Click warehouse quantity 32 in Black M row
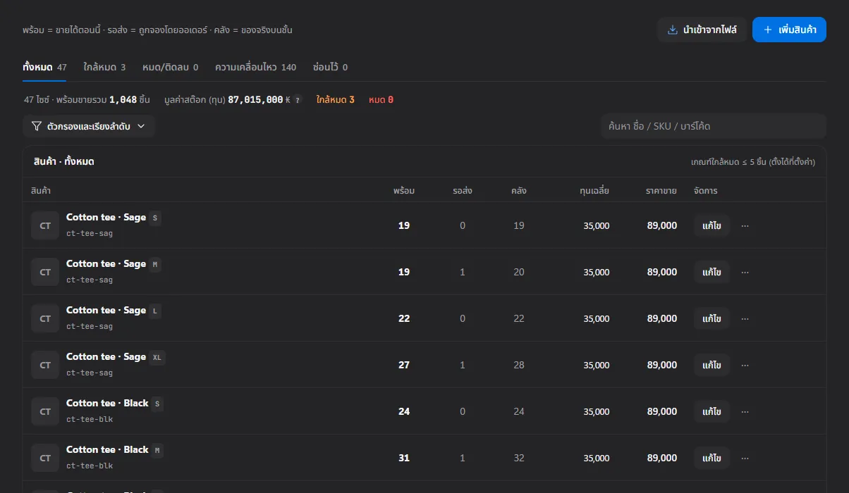Screen dimensions: 849x493 click(x=519, y=458)
